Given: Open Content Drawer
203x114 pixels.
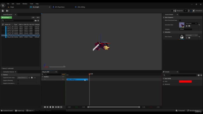Looking at the screenshot, I should [7, 111].
